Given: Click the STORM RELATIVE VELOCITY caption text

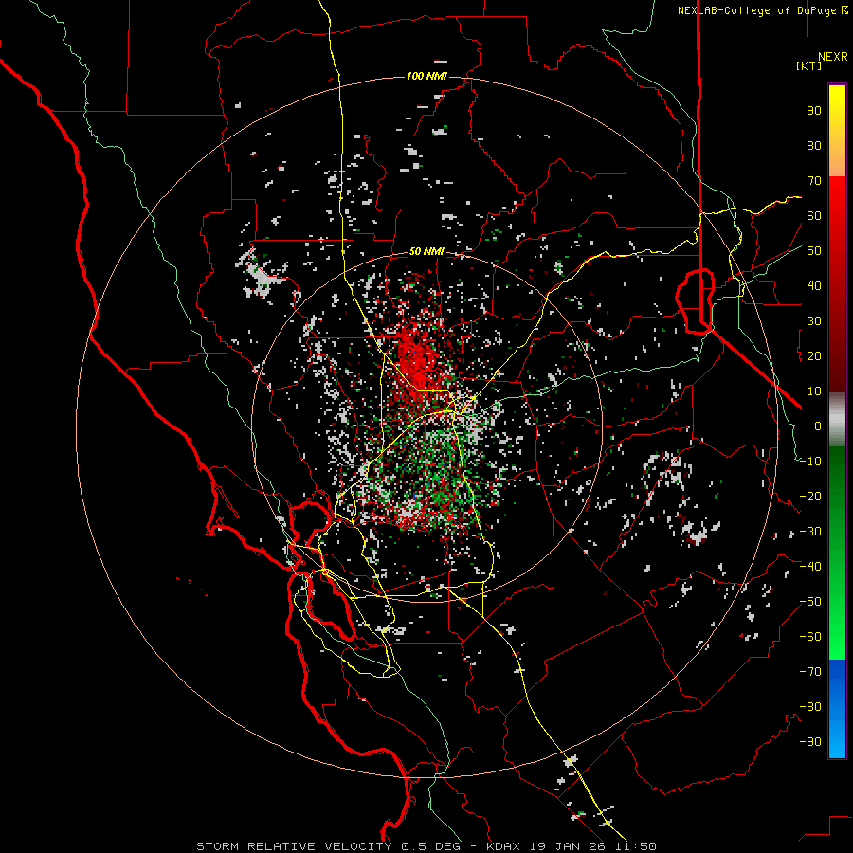Looking at the screenshot, I should [x=295, y=846].
